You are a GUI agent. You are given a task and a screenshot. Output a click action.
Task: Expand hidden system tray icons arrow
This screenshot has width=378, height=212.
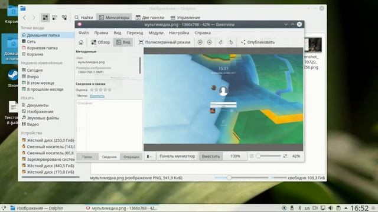[x=346, y=208]
